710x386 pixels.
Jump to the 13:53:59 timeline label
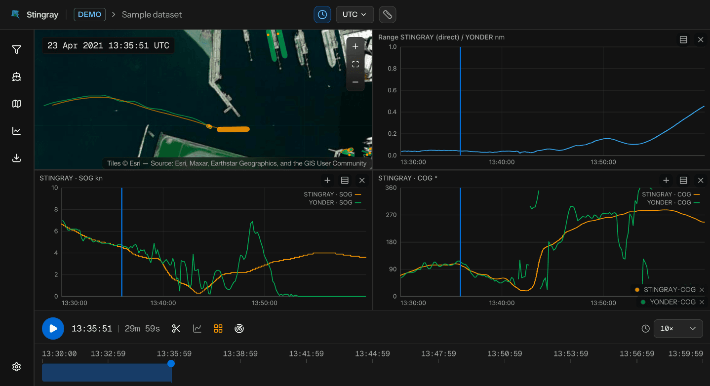pyautogui.click(x=571, y=354)
